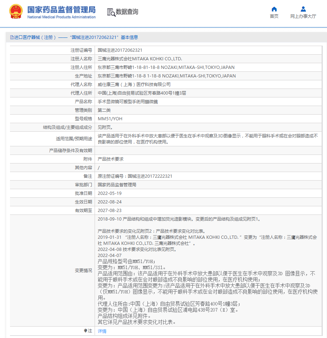The width and height of the screenshot is (327, 338).
Task: Click the 型号规格 row label
Action: coord(84,119)
